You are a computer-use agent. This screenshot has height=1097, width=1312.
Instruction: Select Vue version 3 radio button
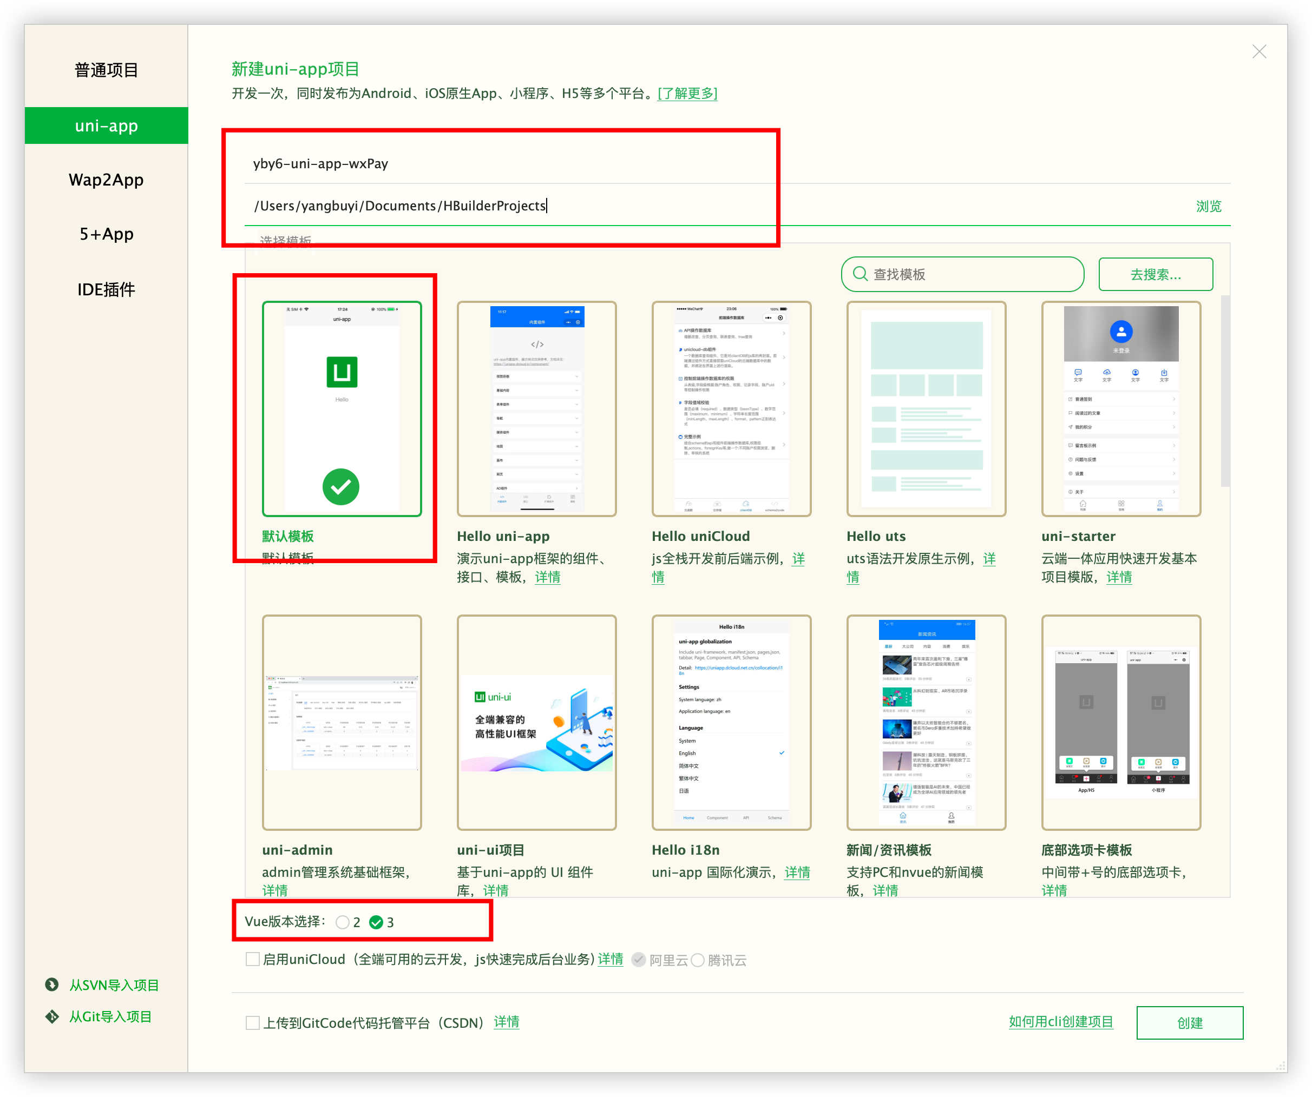point(376,922)
